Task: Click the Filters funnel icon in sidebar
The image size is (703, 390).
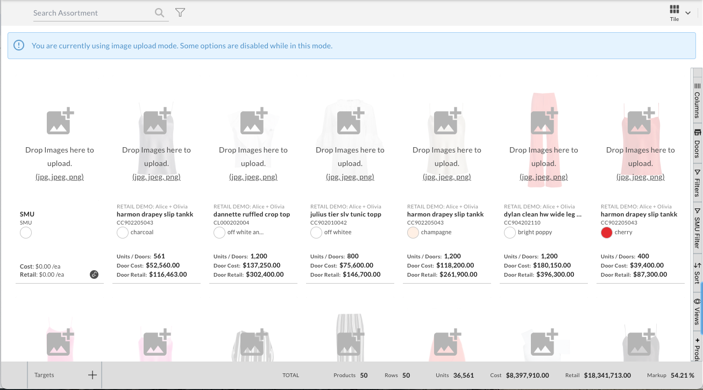Action: pos(698,172)
